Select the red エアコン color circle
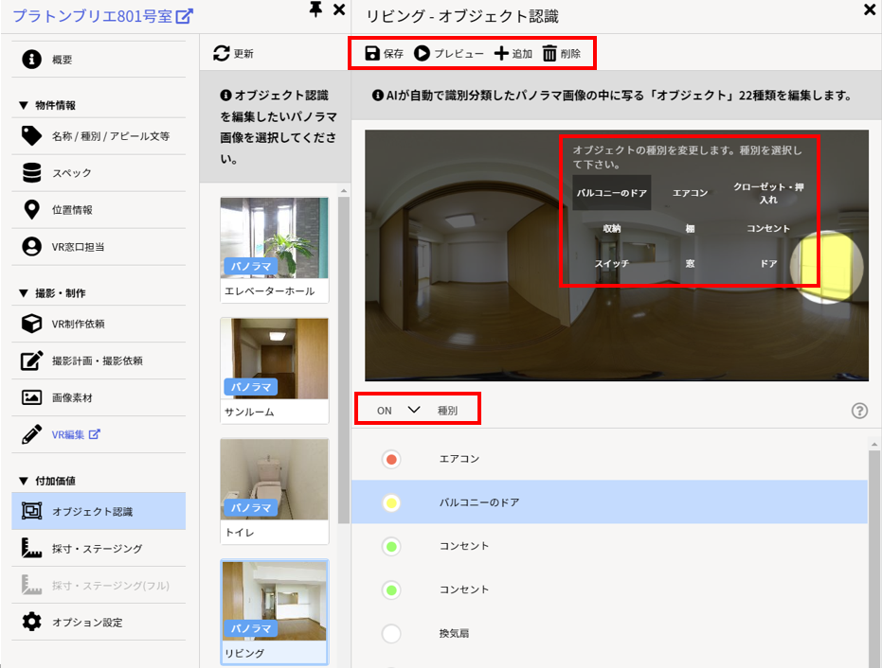The width and height of the screenshot is (882, 668). tap(391, 460)
